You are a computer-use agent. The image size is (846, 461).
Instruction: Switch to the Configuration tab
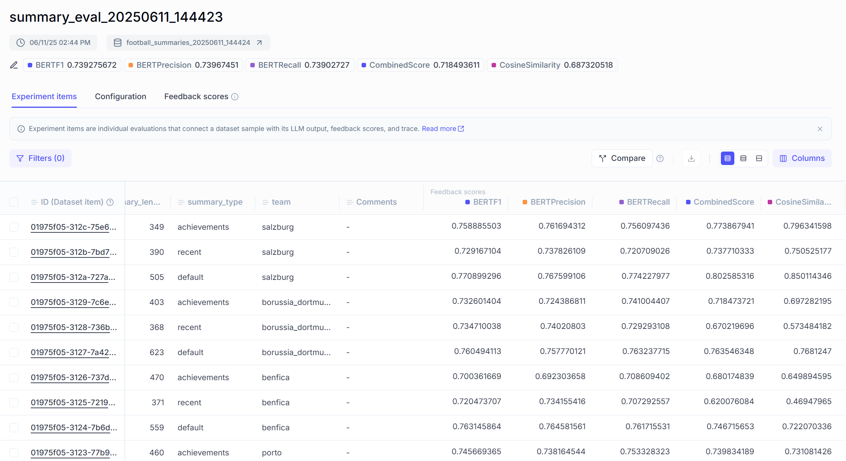tap(120, 97)
